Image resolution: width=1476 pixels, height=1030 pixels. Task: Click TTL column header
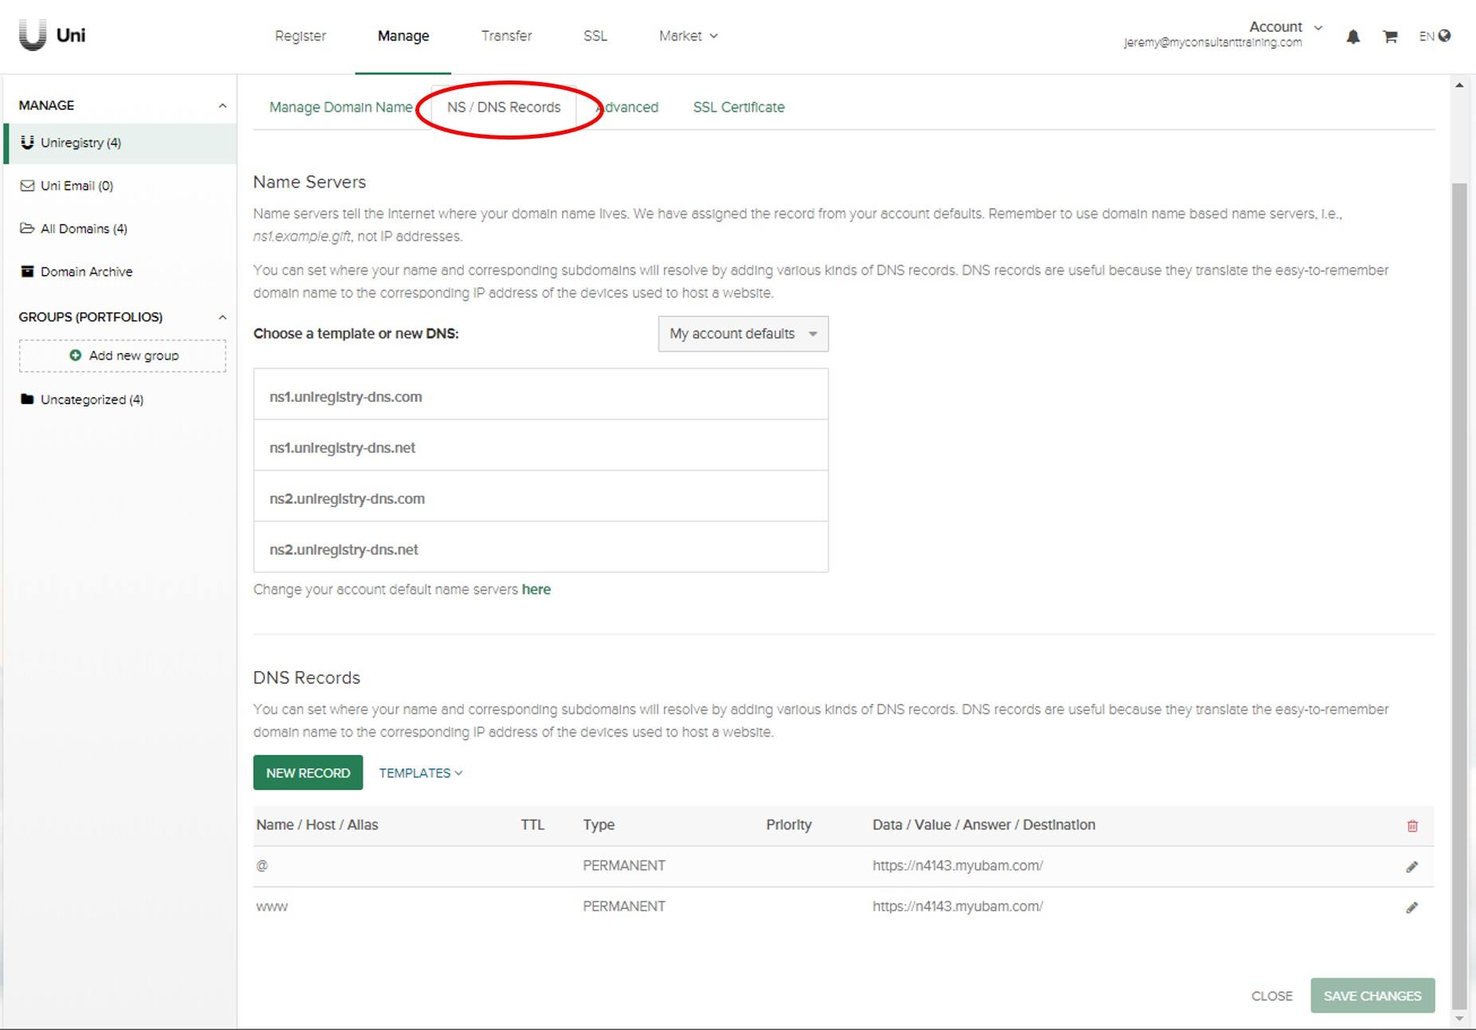pos(532,826)
